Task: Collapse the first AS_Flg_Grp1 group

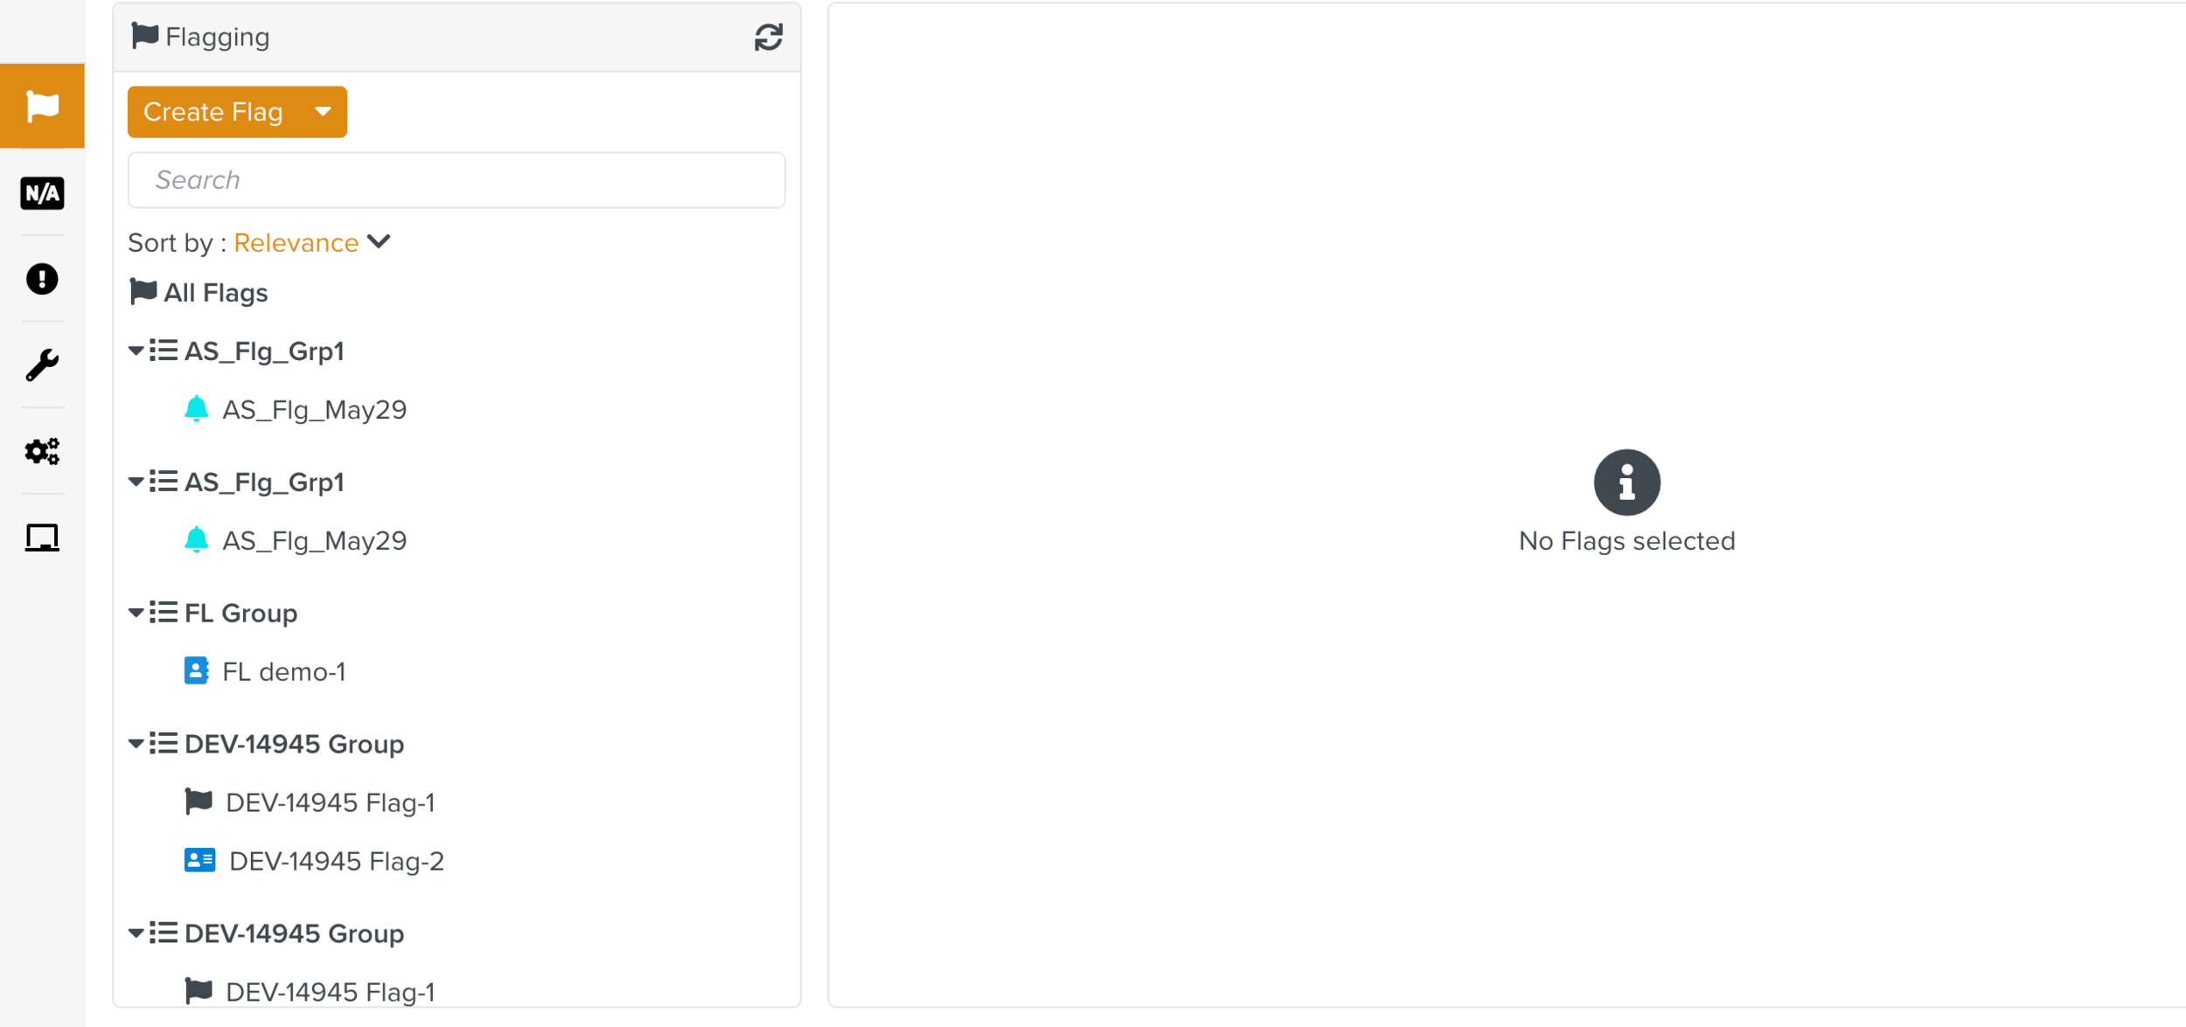Action: pyautogui.click(x=136, y=351)
